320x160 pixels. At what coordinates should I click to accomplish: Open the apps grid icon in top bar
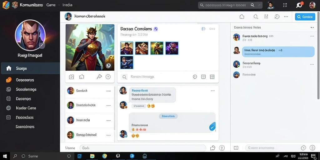click(x=285, y=5)
